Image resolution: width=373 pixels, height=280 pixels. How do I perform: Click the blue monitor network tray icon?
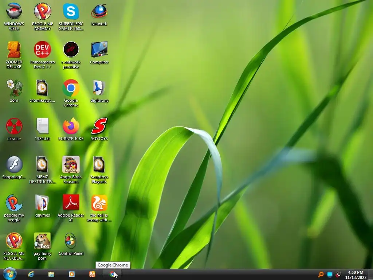click(x=329, y=275)
